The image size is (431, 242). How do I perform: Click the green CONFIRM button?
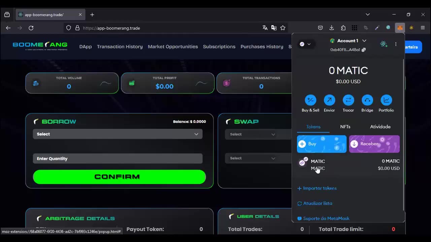coord(119,177)
